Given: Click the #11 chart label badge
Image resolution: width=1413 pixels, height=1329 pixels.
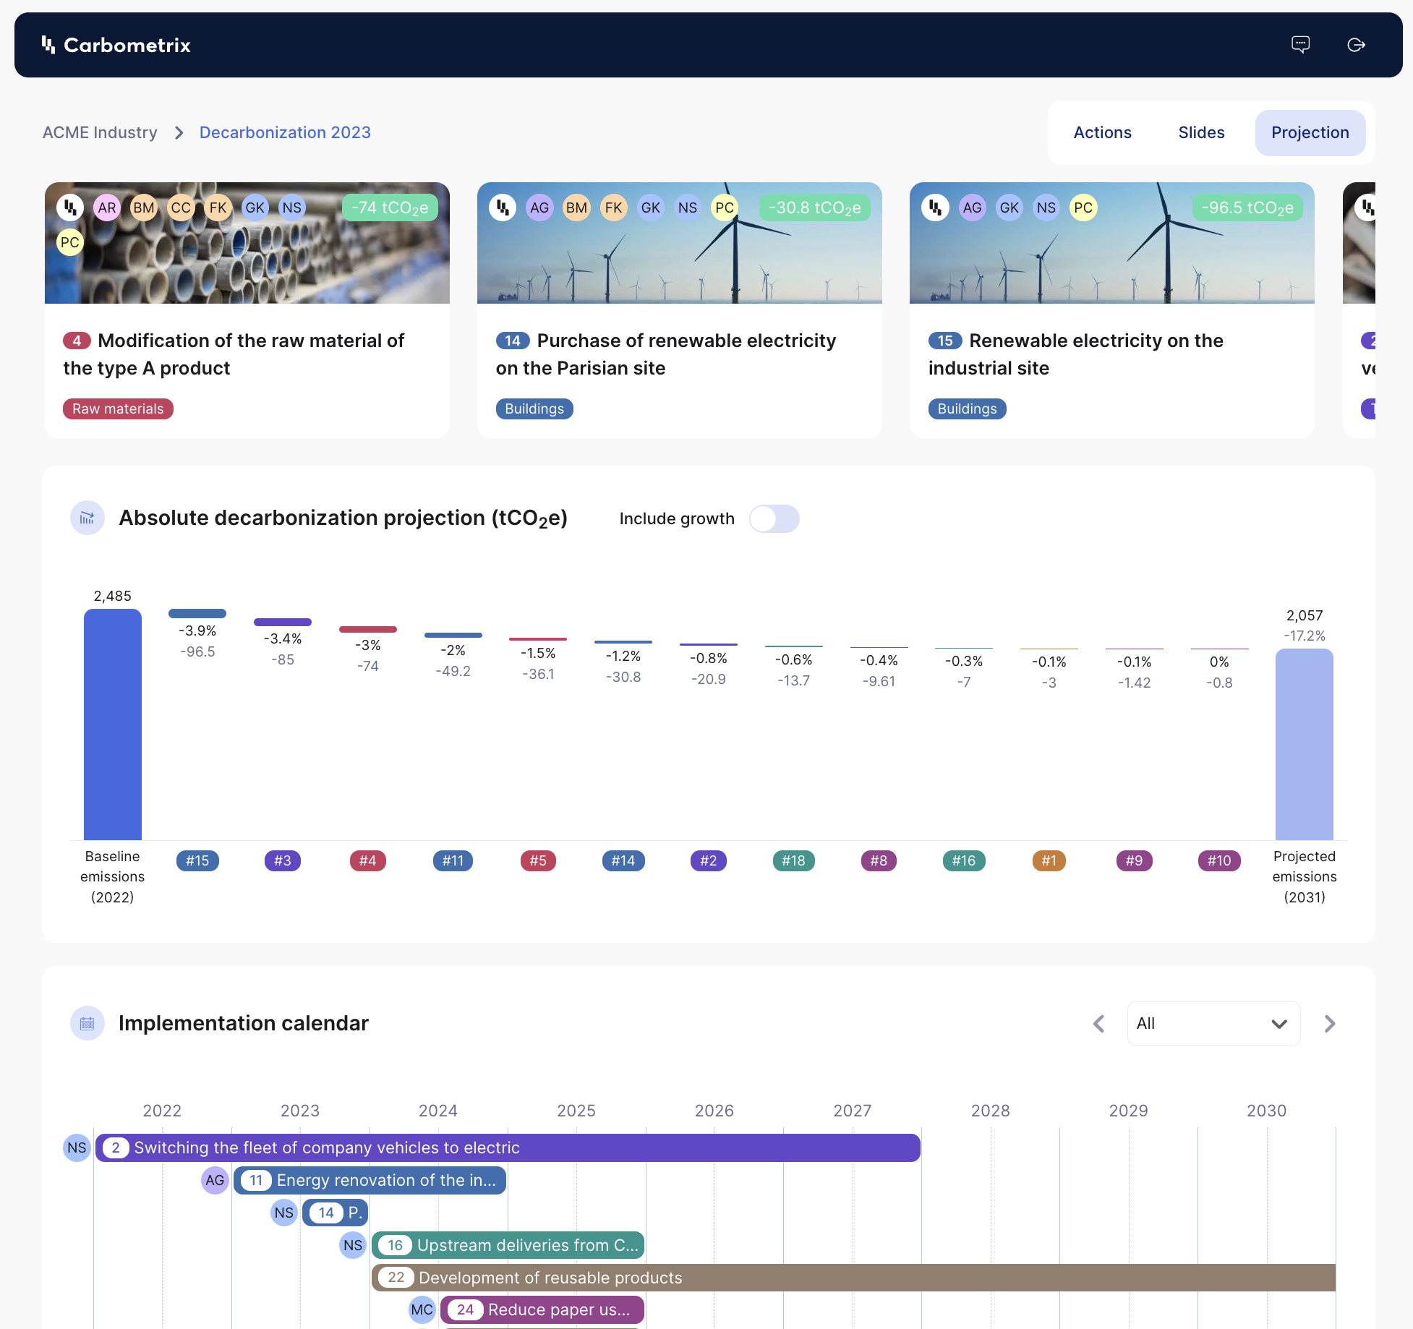Looking at the screenshot, I should [x=453, y=860].
